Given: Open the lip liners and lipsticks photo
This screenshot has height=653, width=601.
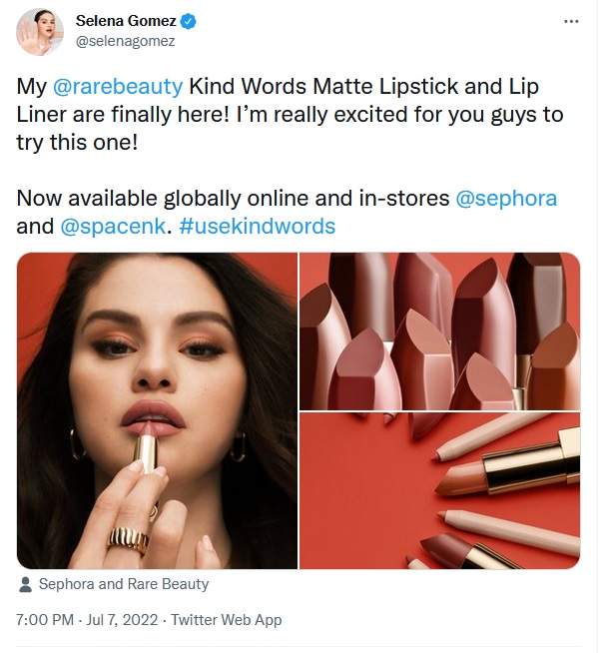Looking at the screenshot, I should (439, 490).
